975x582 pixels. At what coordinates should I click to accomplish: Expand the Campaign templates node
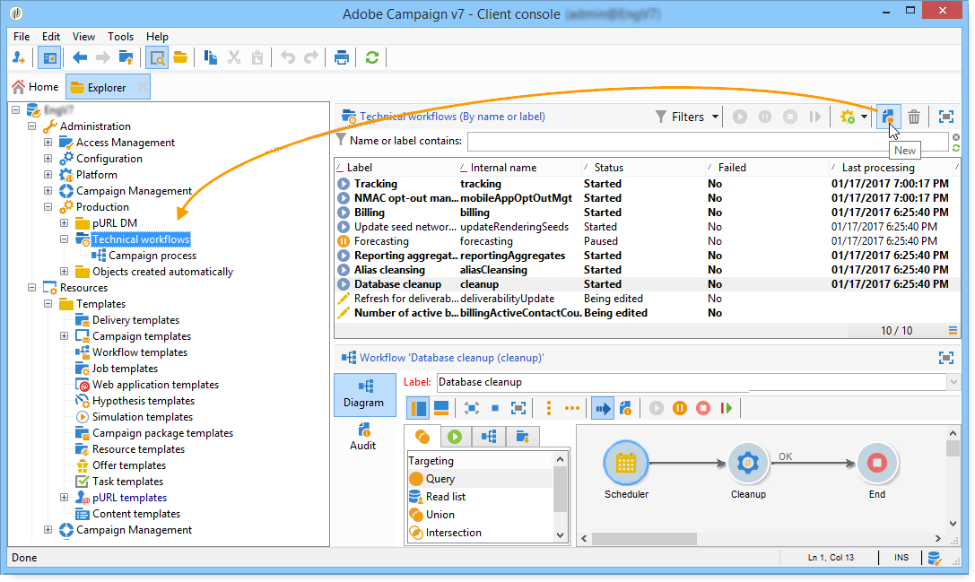[64, 335]
